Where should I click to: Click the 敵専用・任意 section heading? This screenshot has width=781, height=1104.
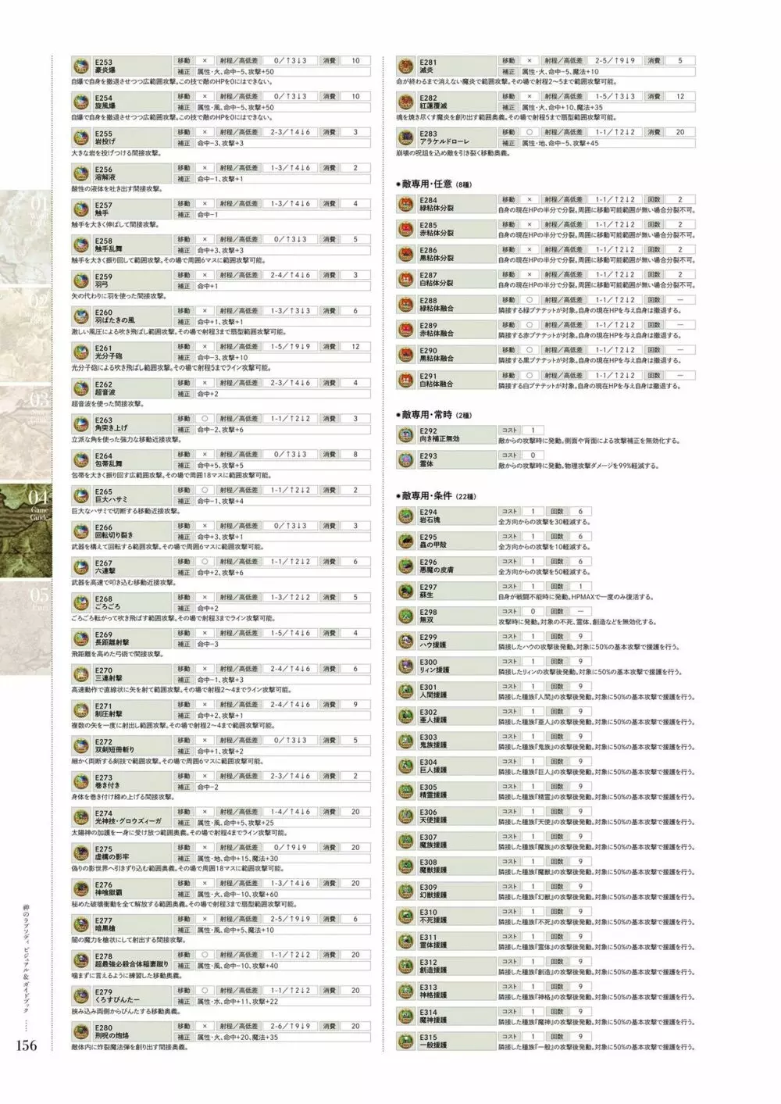[432, 184]
